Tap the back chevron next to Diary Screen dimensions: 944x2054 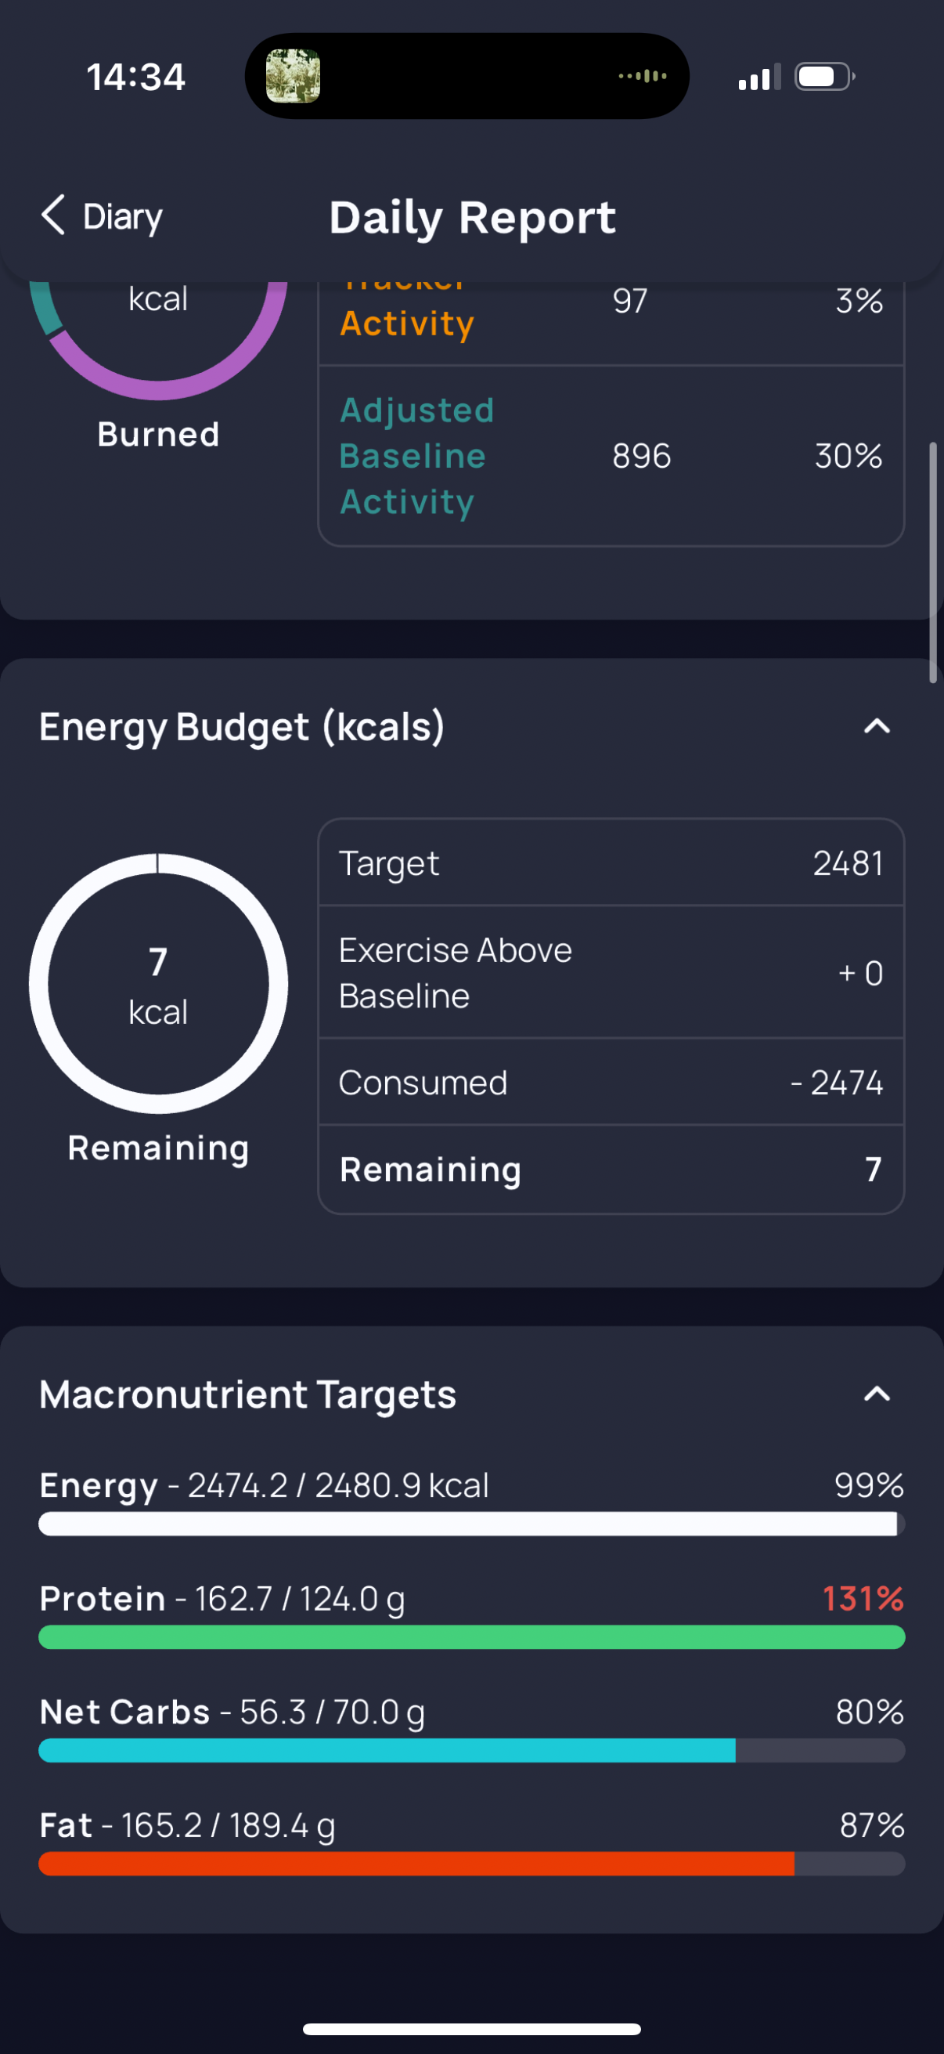click(53, 215)
